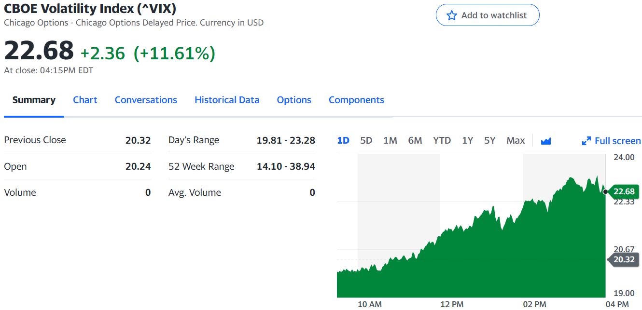Click the Avg. Volume label
Screen dimensions: 642x310
[195, 192]
